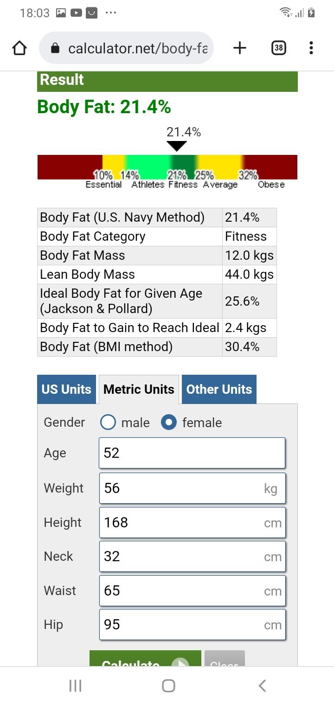Switch to the Metric Units tab

[x=139, y=389]
